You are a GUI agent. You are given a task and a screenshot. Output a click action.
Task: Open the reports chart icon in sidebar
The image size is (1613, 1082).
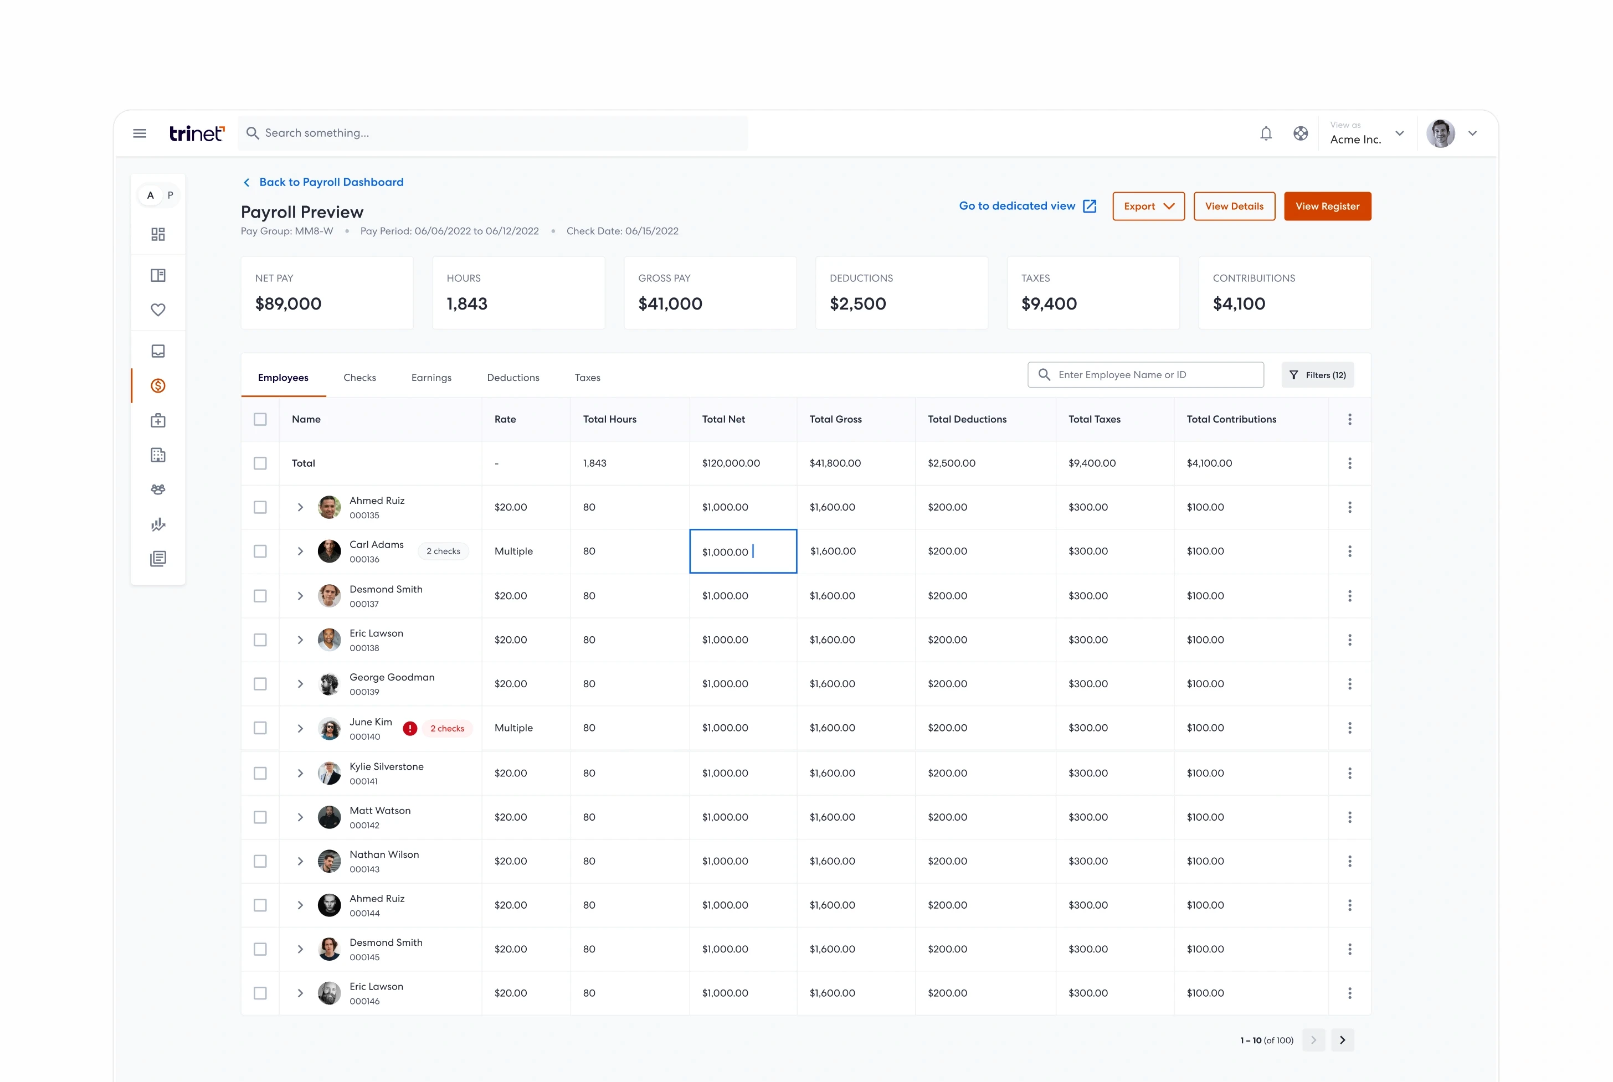(x=158, y=524)
